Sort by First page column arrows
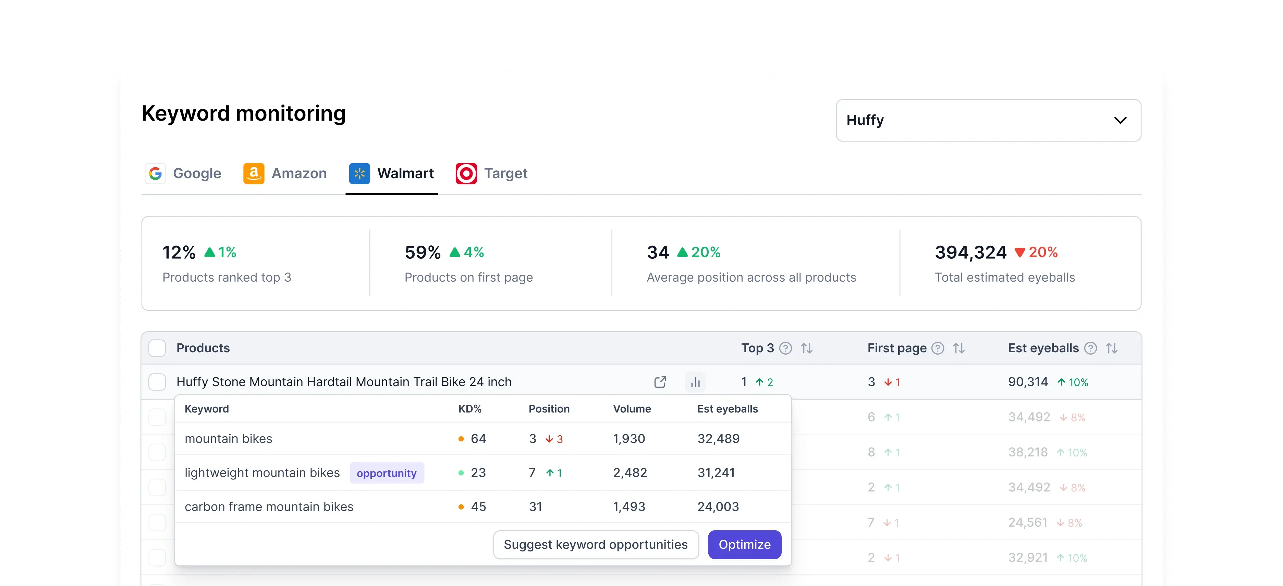This screenshot has width=1283, height=586. [959, 348]
